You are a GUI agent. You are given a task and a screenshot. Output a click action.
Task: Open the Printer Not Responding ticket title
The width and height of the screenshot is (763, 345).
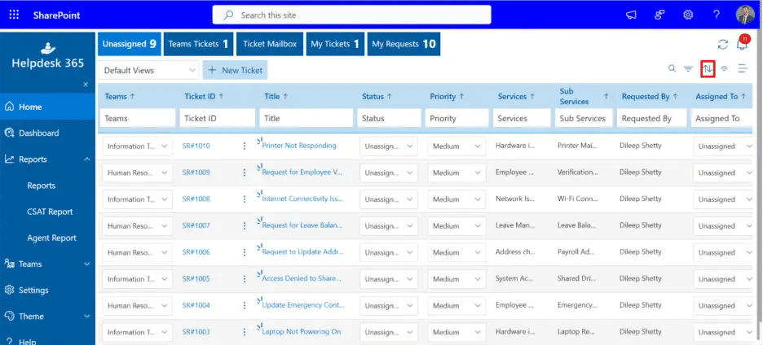(299, 146)
